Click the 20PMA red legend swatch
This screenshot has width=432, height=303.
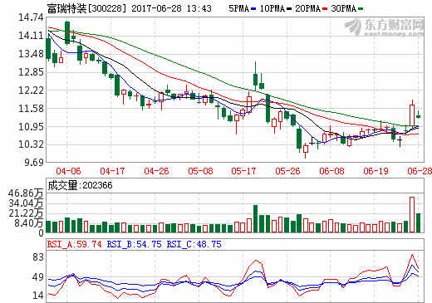coord(325,9)
